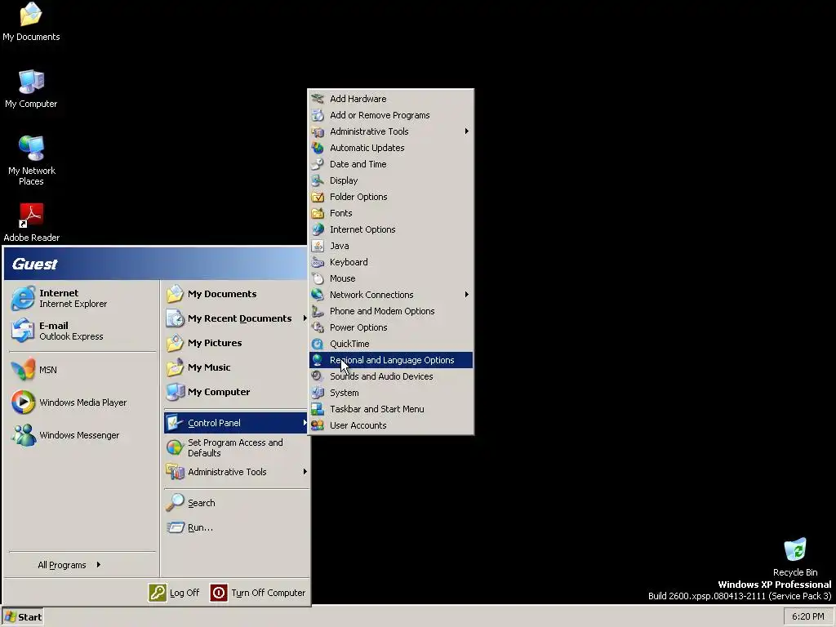Click the Keyboard icon in Control Panel list

318,262
